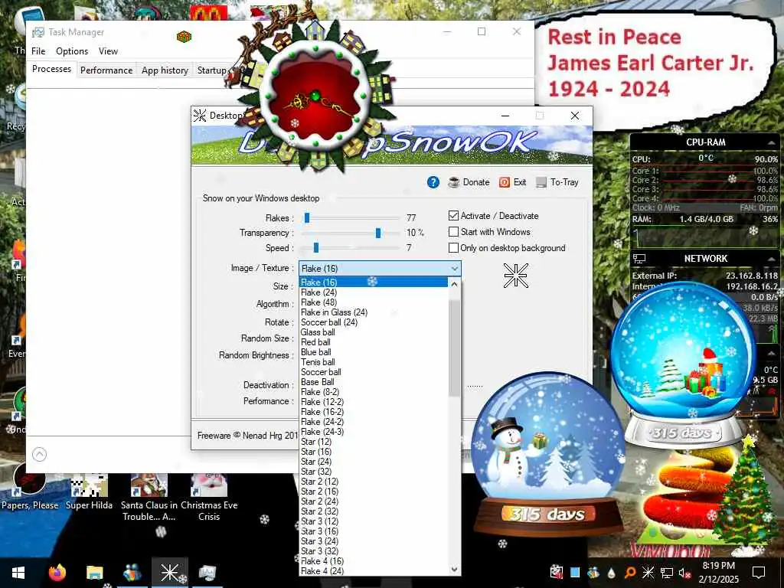Open the Super Hilda desktop shortcut
Viewport: 784px width, 588px height.
click(89, 491)
